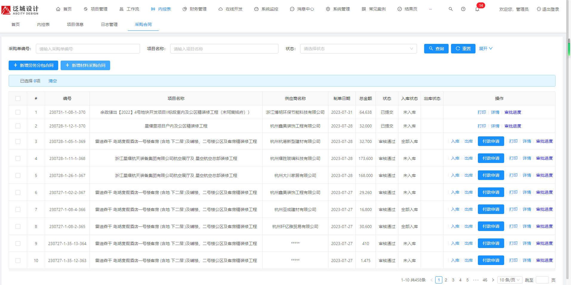Click pagination ellipsis to jump forward pages
Viewport: 571px width, 285px height.
(476, 280)
